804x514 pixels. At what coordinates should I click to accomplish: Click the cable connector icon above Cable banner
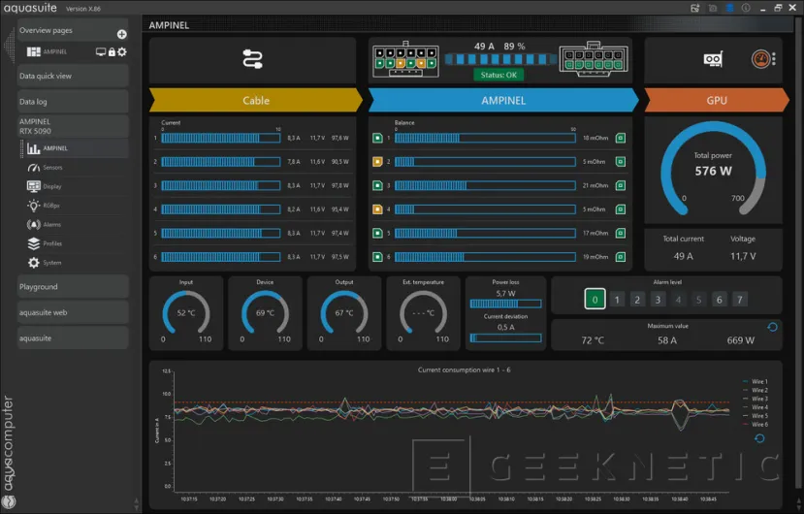pyautogui.click(x=253, y=60)
